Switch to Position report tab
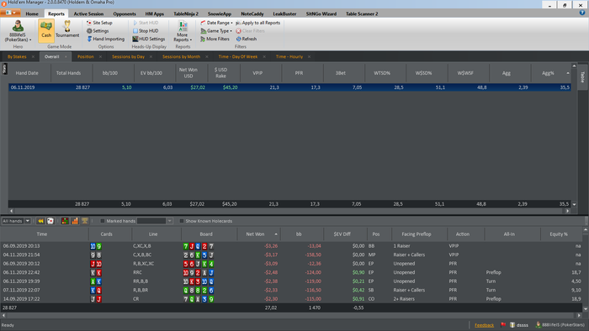 (x=86, y=56)
